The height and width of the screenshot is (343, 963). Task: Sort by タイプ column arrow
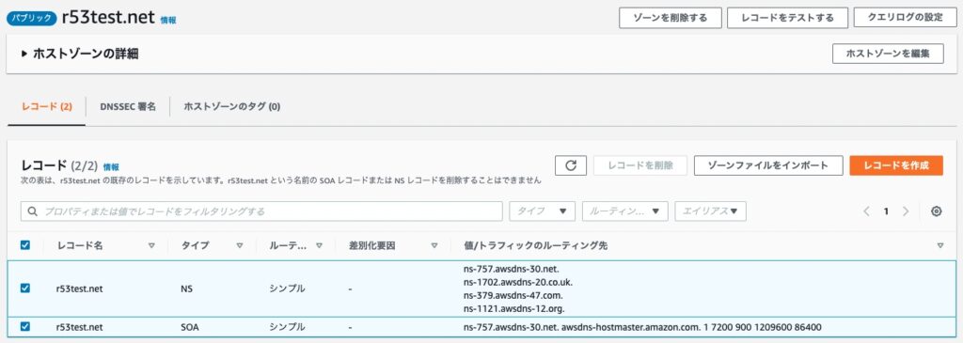pyautogui.click(x=240, y=245)
